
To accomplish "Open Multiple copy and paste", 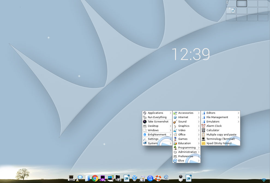I will click(220, 135).
